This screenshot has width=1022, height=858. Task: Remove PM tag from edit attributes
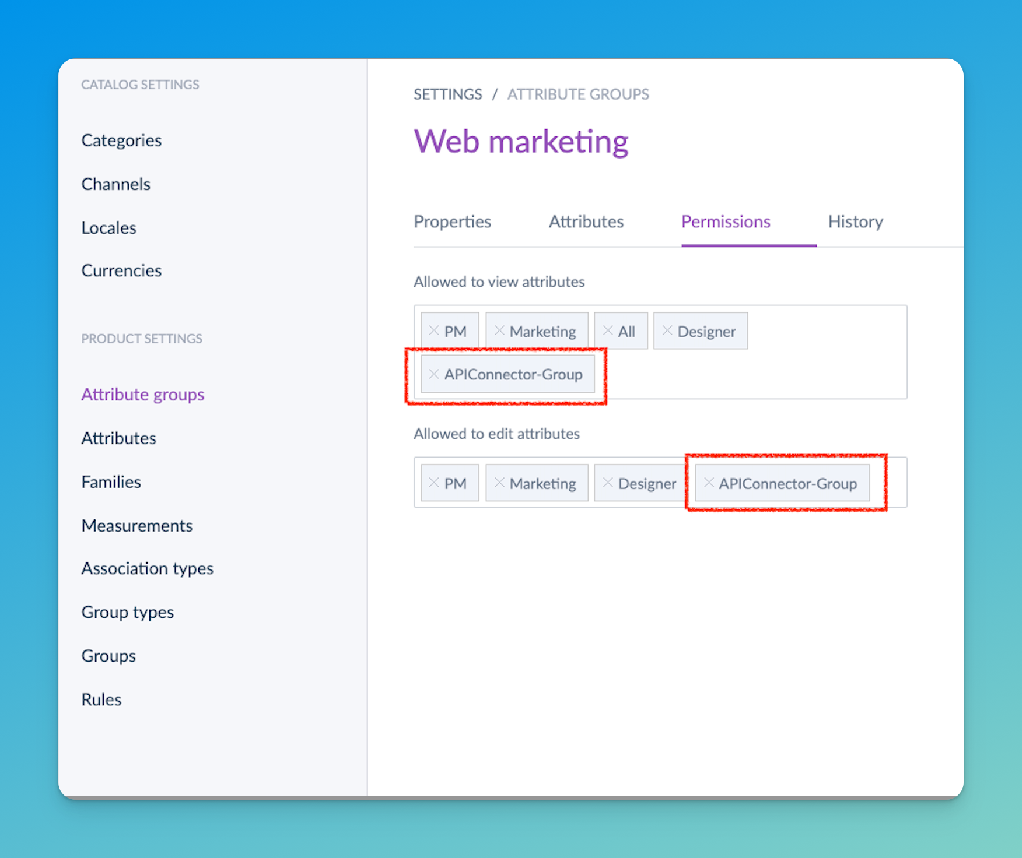click(x=433, y=483)
